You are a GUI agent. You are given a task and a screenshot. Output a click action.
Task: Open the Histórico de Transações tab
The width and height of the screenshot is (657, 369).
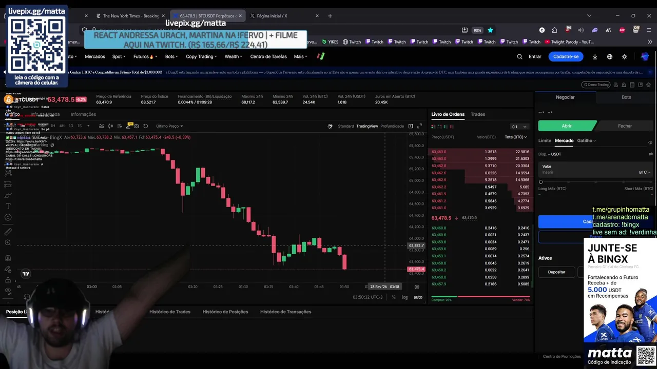click(x=286, y=312)
